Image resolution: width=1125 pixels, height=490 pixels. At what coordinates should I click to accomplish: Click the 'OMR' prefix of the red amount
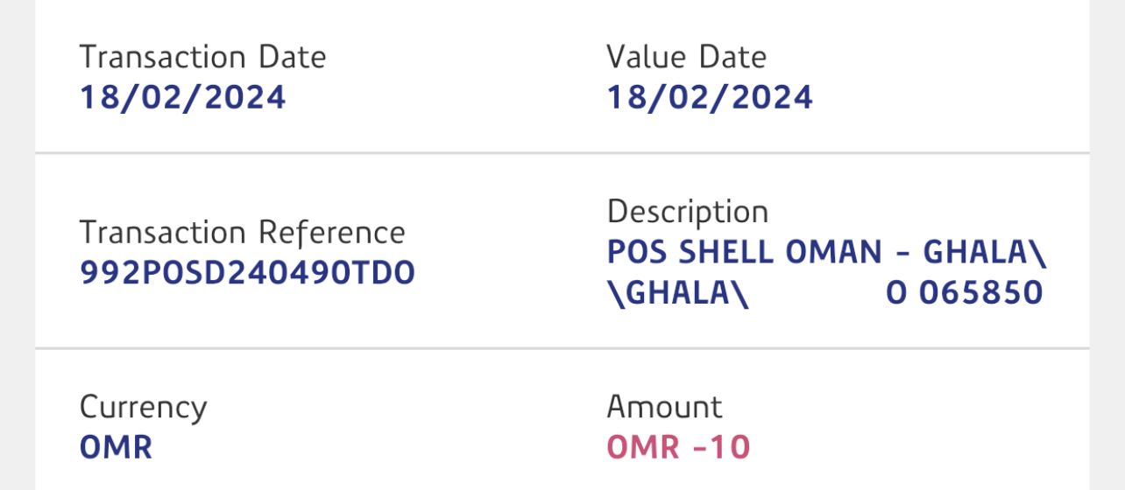pyautogui.click(x=643, y=448)
